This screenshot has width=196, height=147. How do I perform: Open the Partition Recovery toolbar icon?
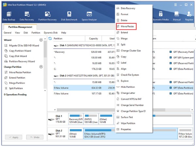click(47, 16)
